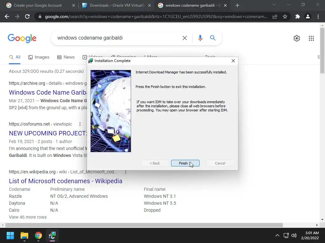Open the tab search chevron
325x243 pixels.
coord(274,4)
